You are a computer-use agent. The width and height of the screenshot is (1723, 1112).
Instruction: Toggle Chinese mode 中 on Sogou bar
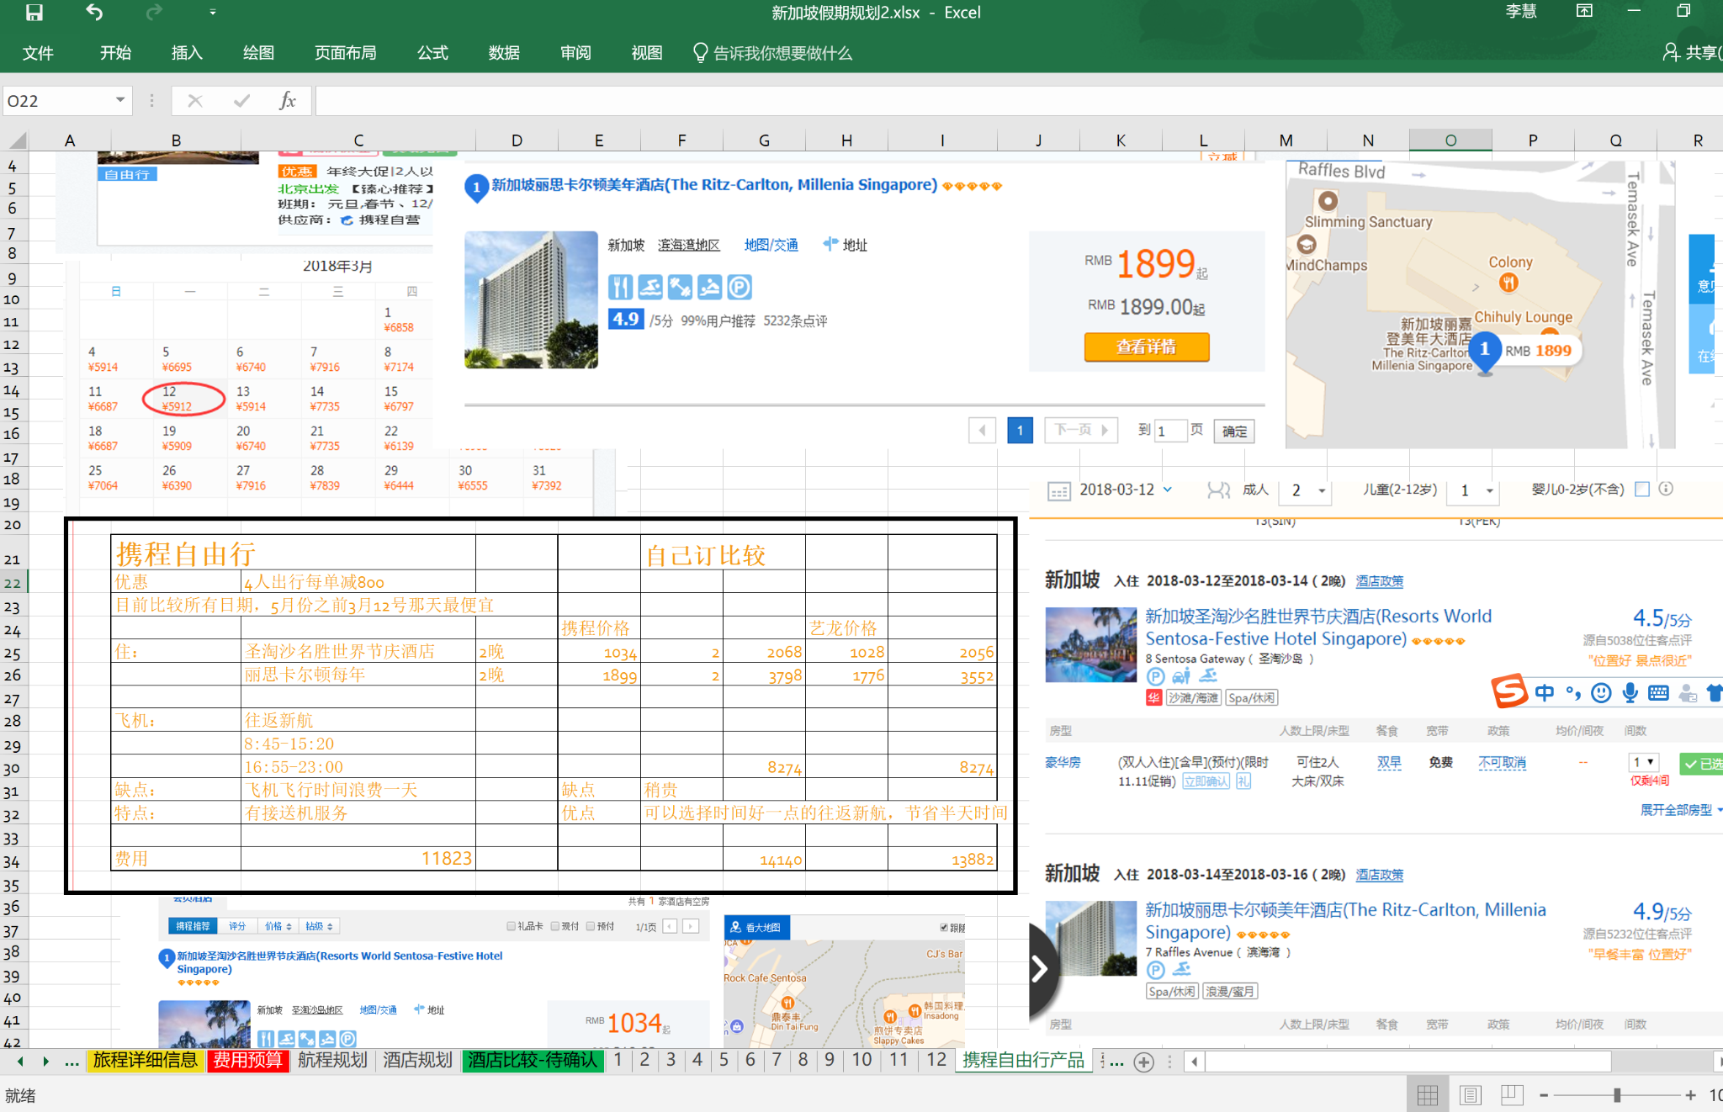click(1545, 692)
